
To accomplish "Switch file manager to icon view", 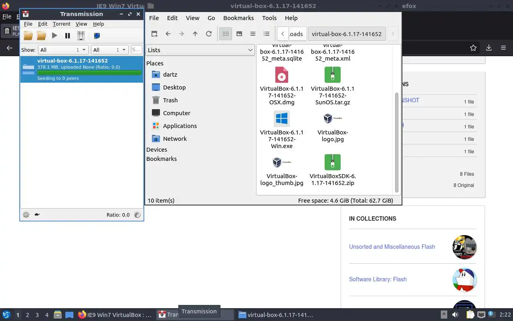I will click(226, 34).
